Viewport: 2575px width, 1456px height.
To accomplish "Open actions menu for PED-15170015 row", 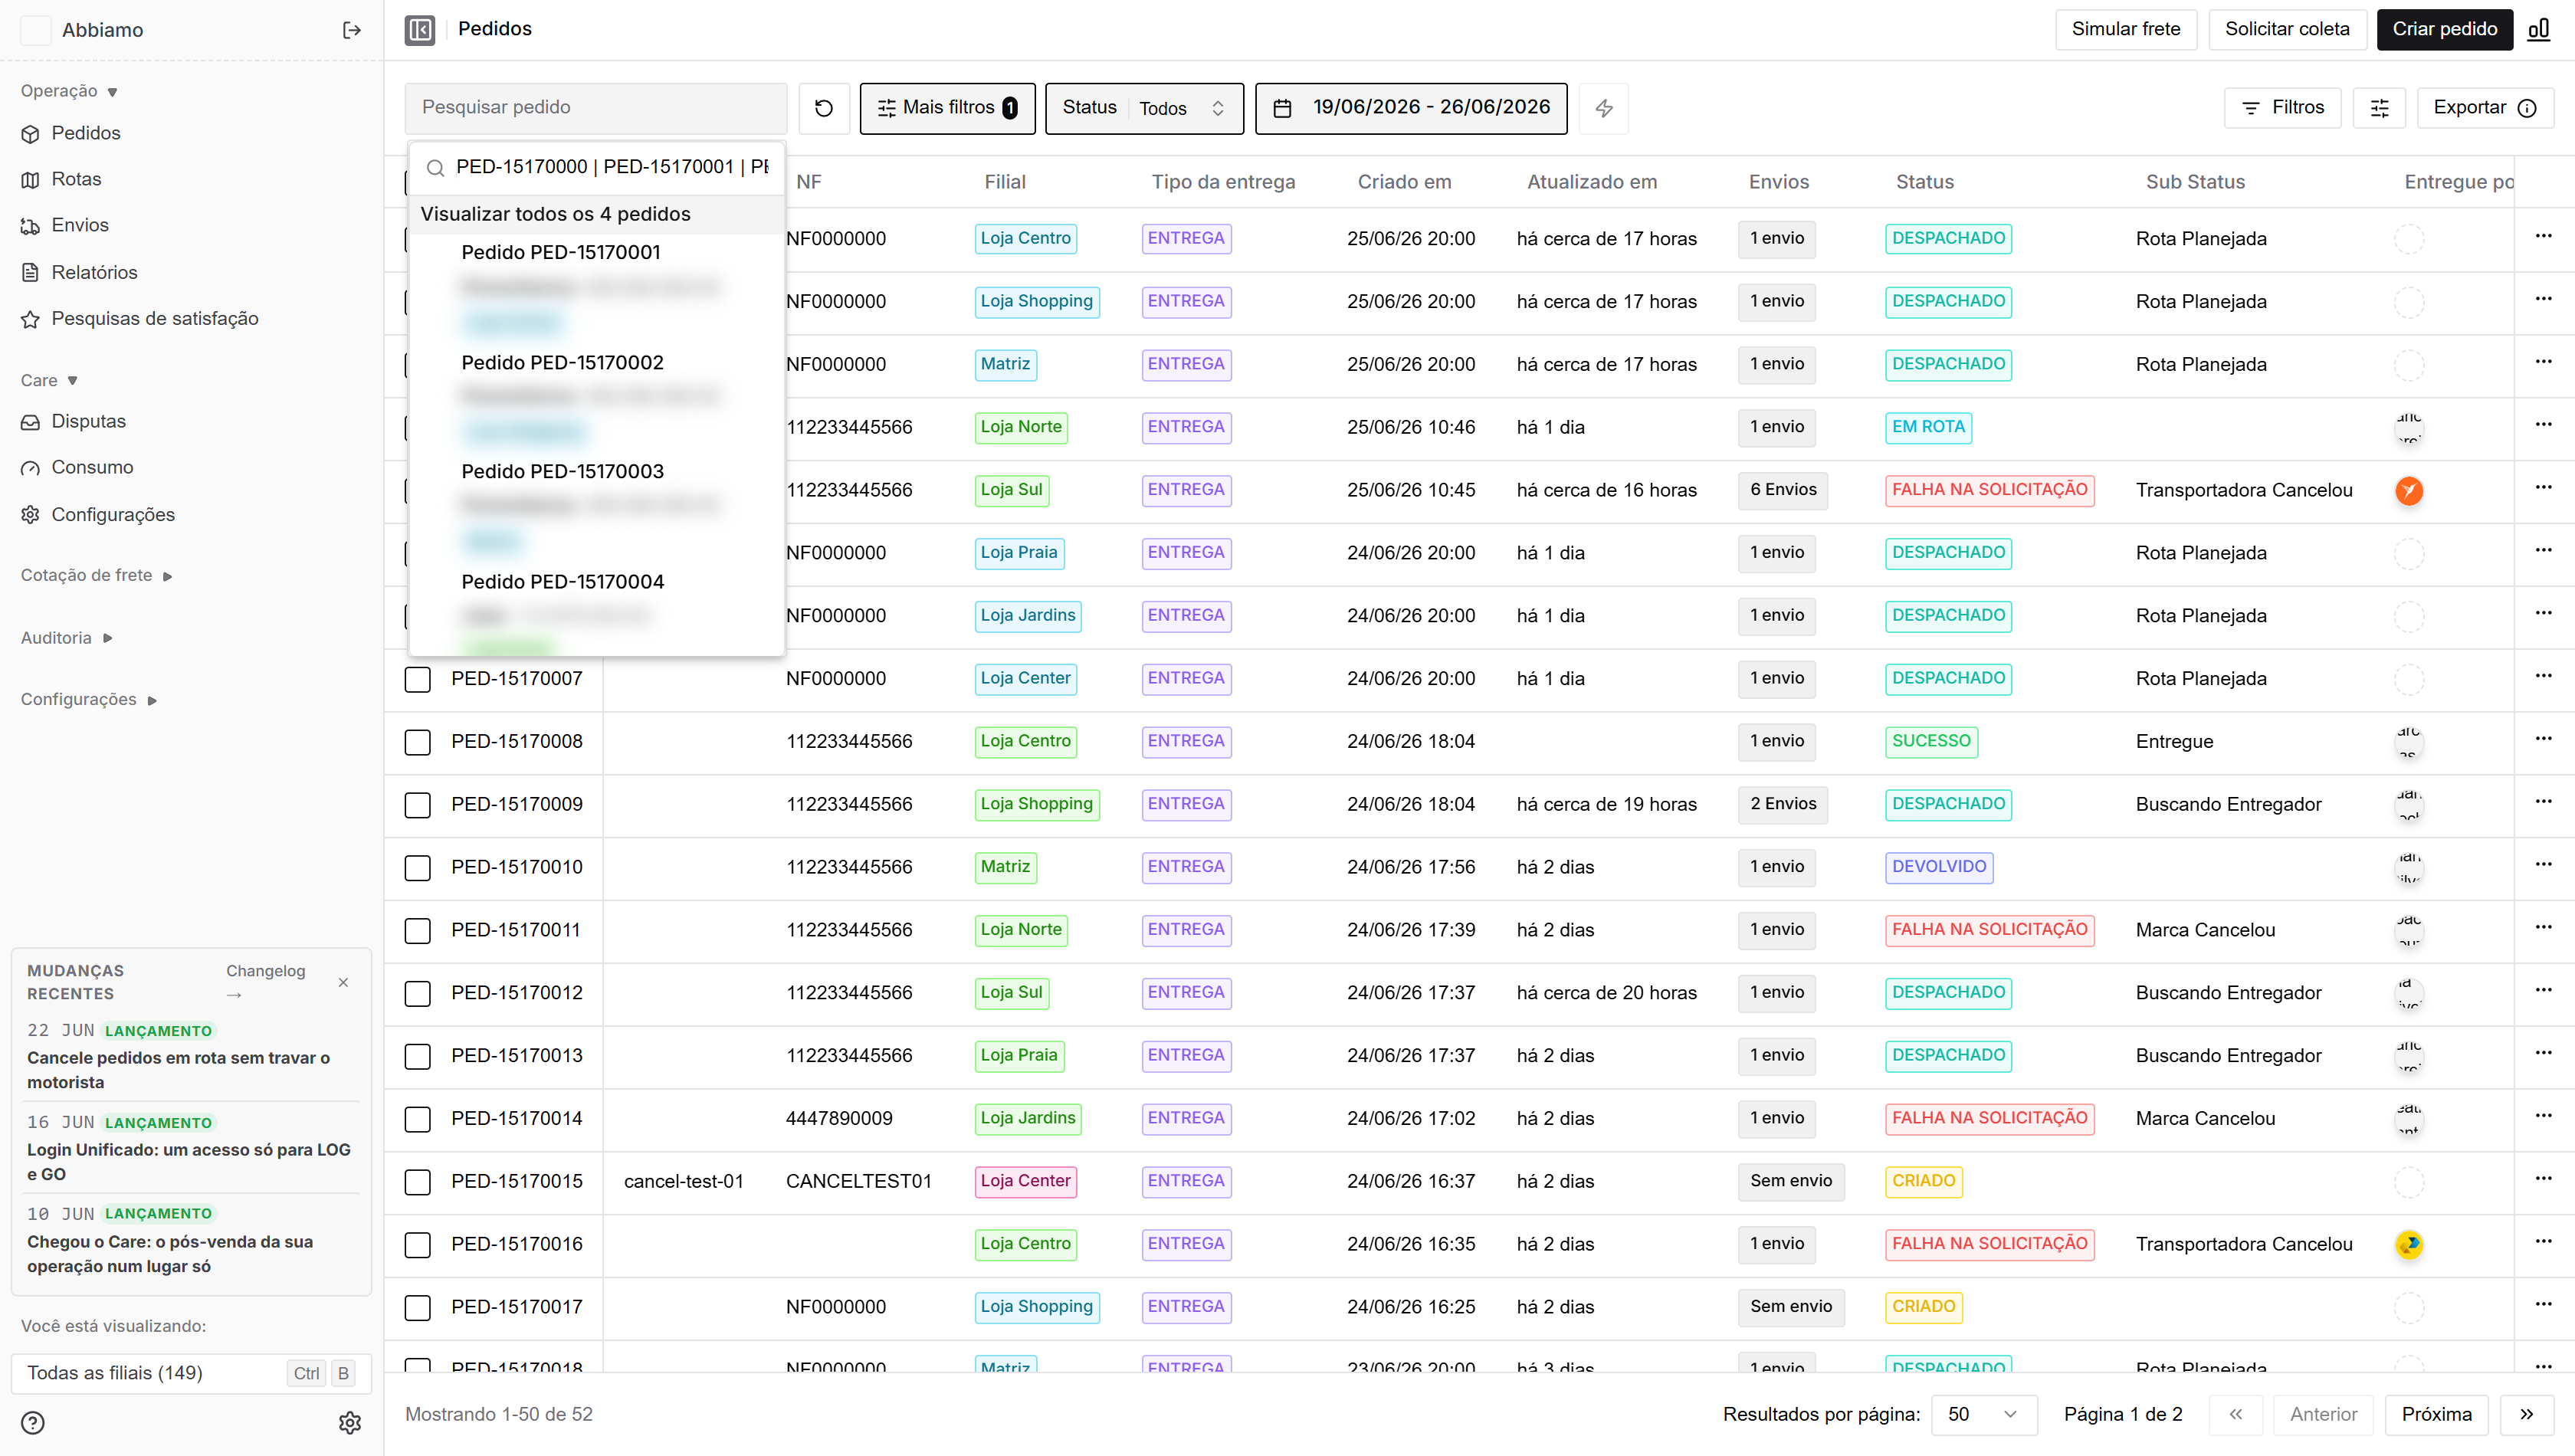I will point(2543,1179).
